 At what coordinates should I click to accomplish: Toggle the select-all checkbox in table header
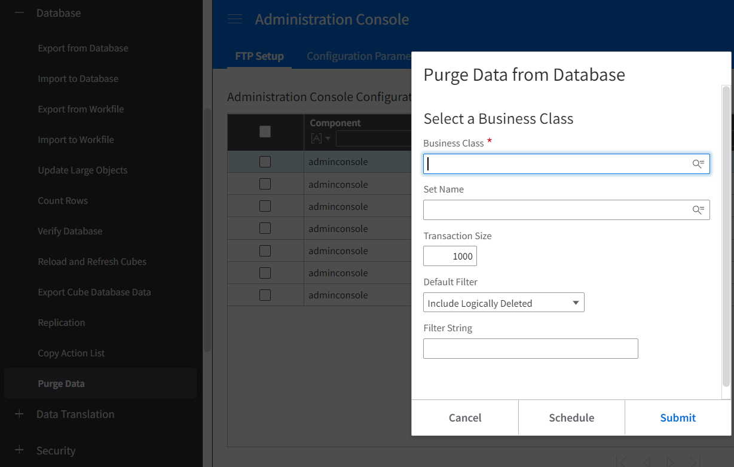(x=265, y=132)
